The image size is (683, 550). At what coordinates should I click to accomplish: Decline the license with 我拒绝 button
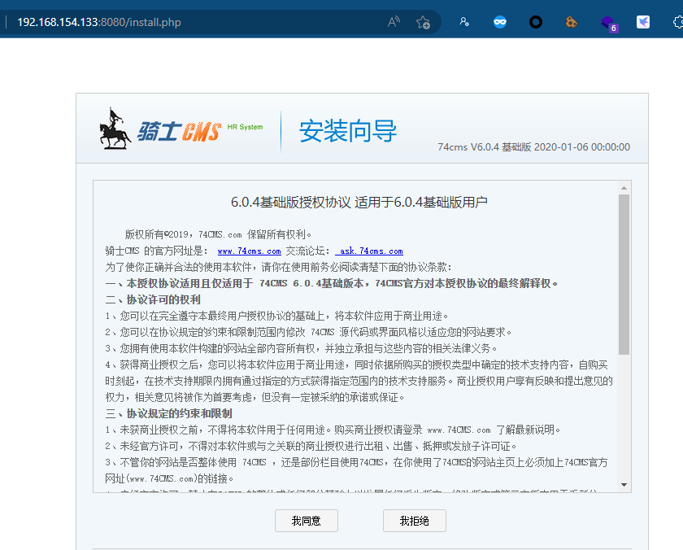pyautogui.click(x=414, y=521)
